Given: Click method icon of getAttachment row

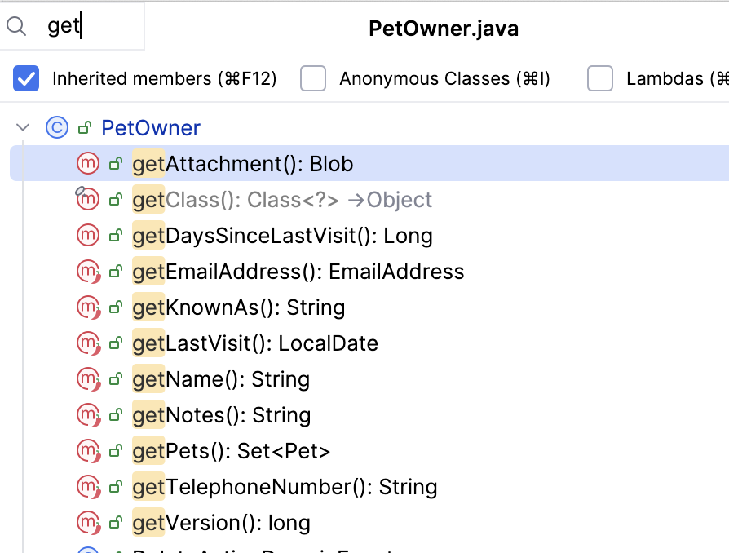Looking at the screenshot, I should coord(88,163).
